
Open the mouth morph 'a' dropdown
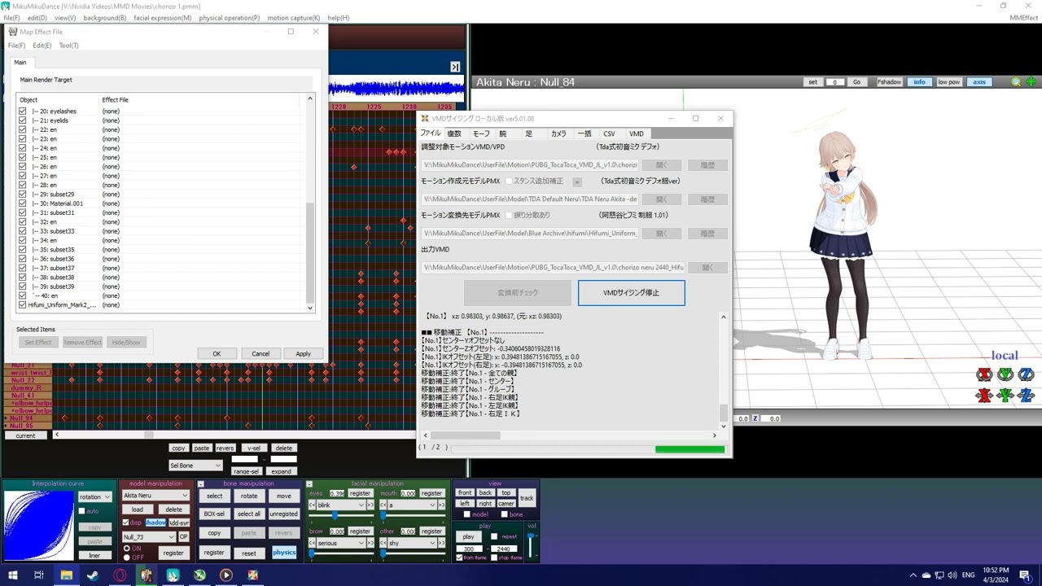coord(413,505)
